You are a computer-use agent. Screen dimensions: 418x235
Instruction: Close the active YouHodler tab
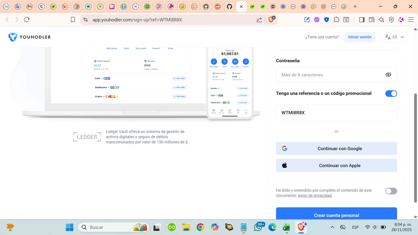[241, 6]
